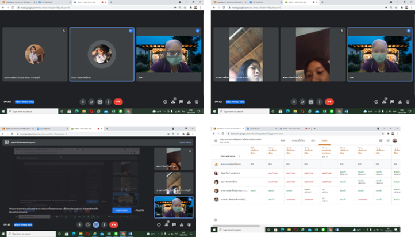The width and height of the screenshot is (415, 237).
Task: Turn off camera in the Meet call with avatar tiles
Action: (91, 102)
